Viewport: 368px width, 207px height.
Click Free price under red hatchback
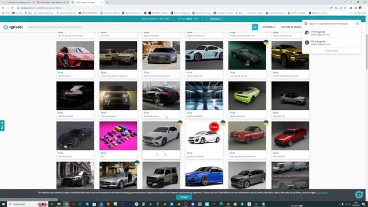pyautogui.click(x=275, y=153)
